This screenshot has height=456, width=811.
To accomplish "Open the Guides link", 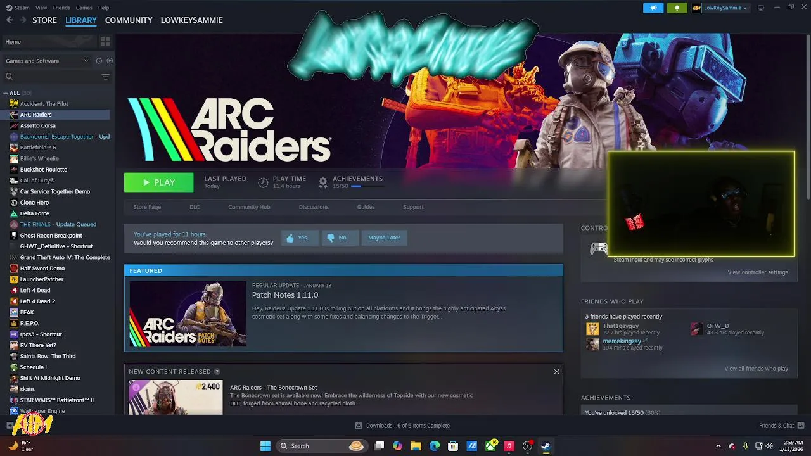I will tap(366, 207).
